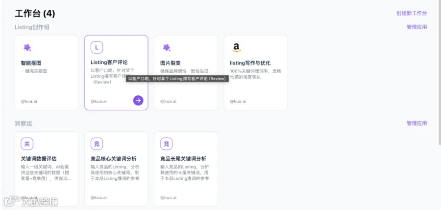
Task: Click @kua.ai under 竞品长尾关键词分析
Action: tap(169, 197)
